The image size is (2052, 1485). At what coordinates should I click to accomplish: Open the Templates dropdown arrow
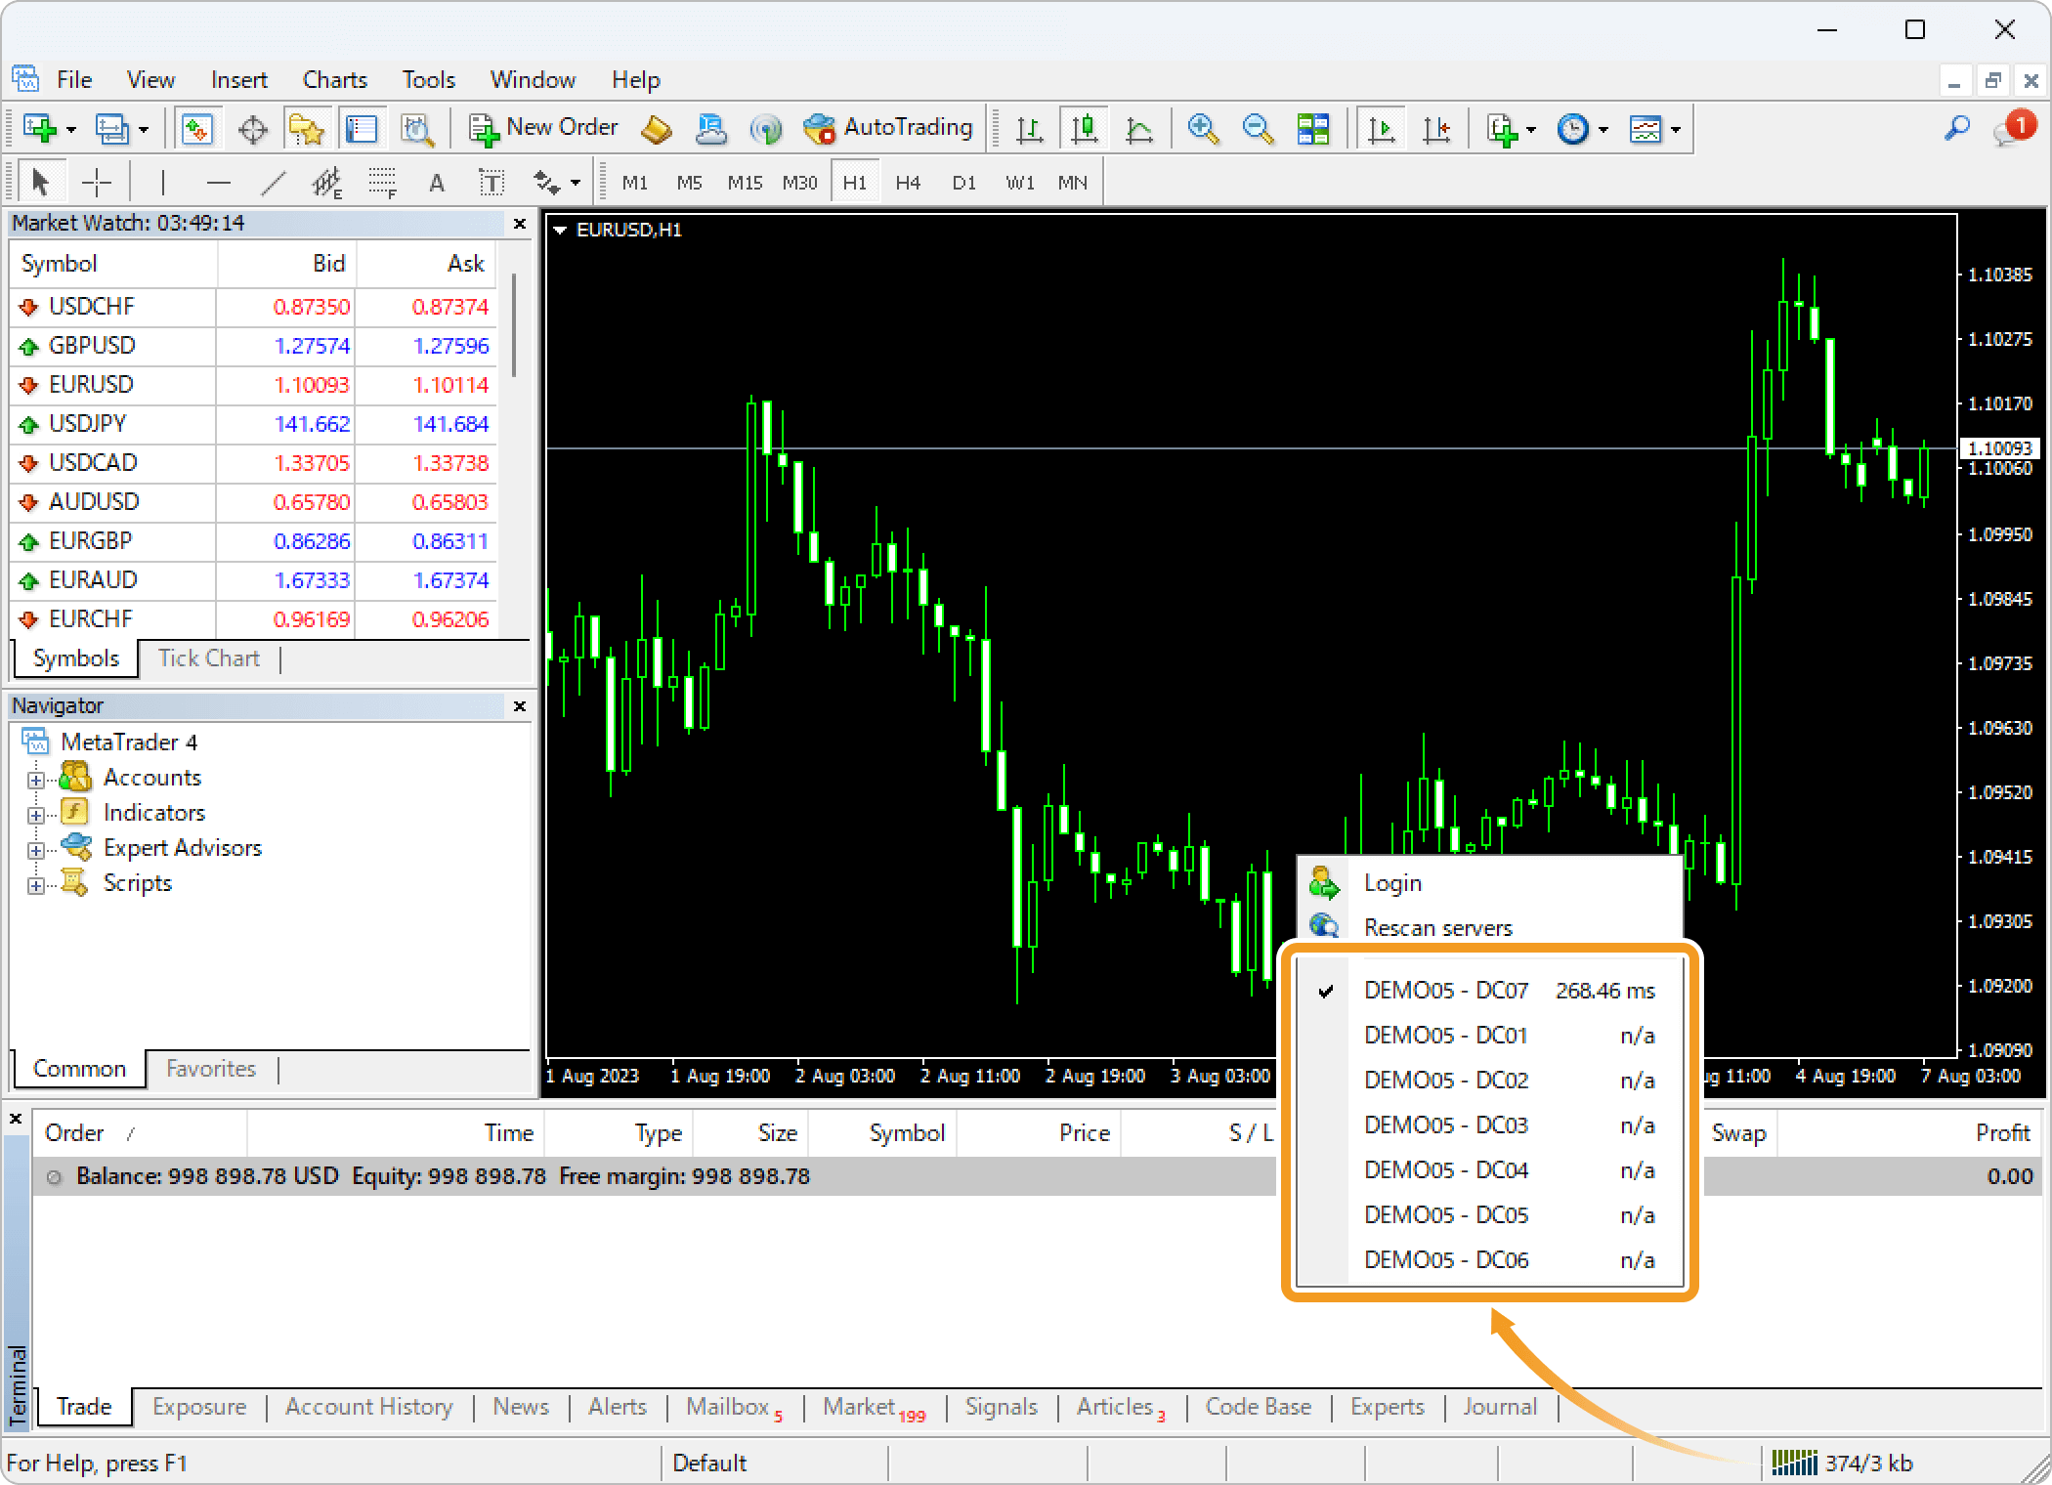pos(1676,129)
